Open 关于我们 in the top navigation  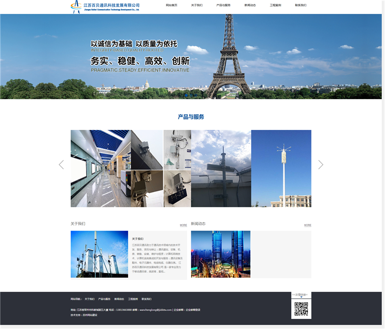[197, 5]
